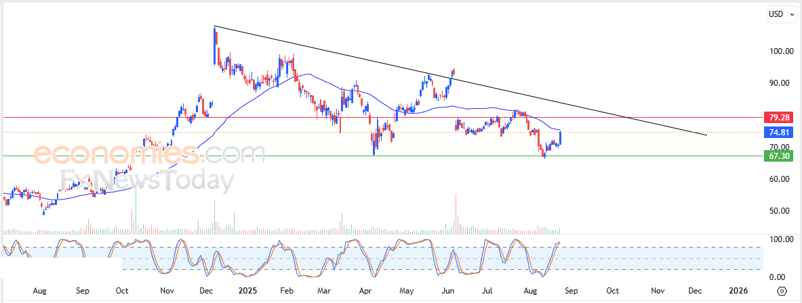This screenshot has width=802, height=303.
Task: Click the Dec label beside 2026
Action: pyautogui.click(x=695, y=291)
